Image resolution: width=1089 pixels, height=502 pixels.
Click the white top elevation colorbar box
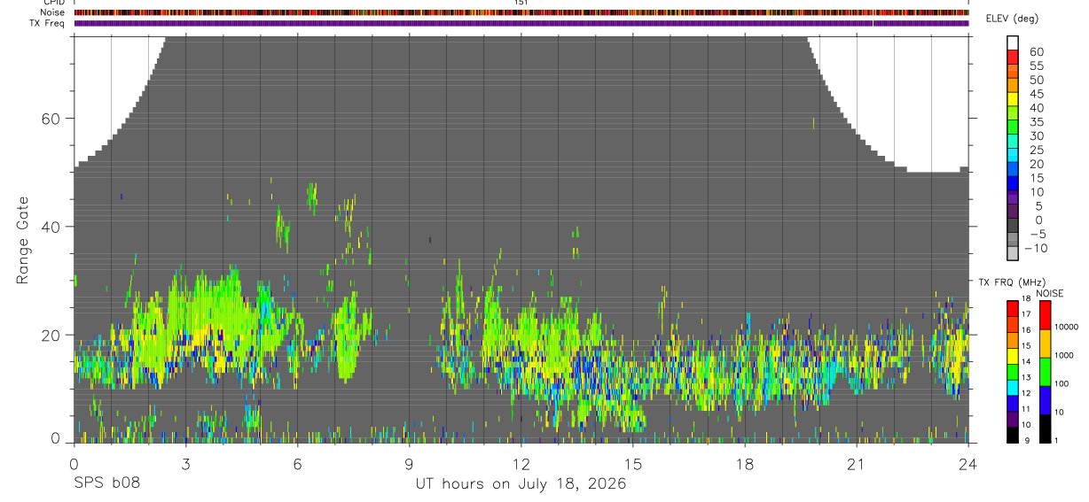point(1014,42)
